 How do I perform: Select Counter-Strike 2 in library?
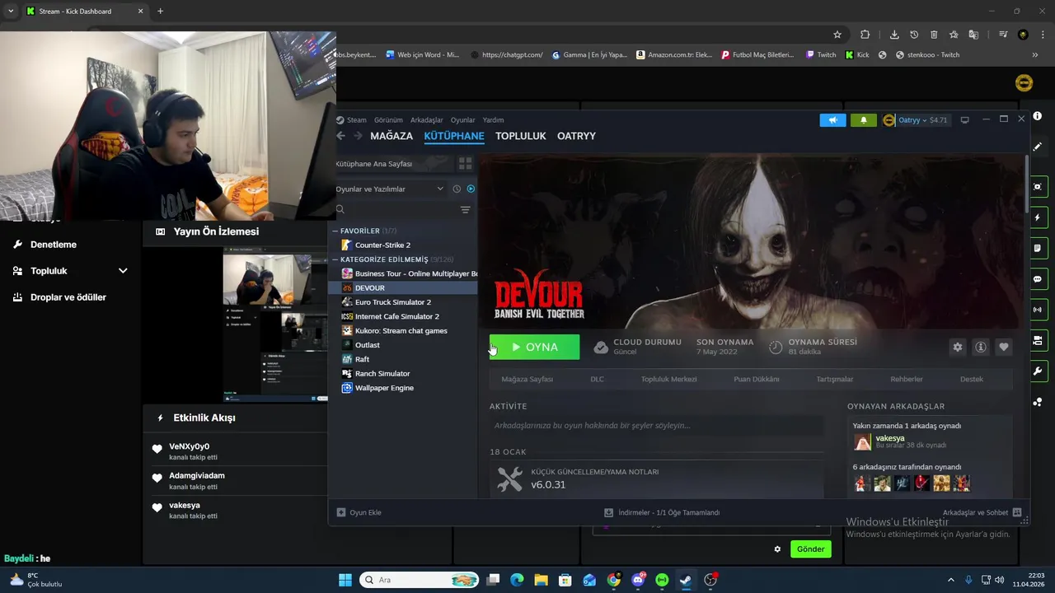pos(382,245)
